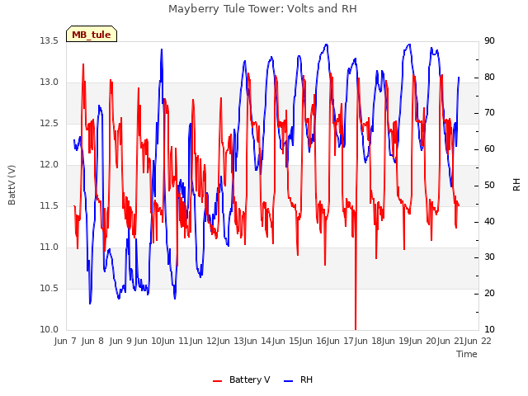Click the blue RH minimum near Jun 8
The width and height of the screenshot is (528, 396).
90,303
